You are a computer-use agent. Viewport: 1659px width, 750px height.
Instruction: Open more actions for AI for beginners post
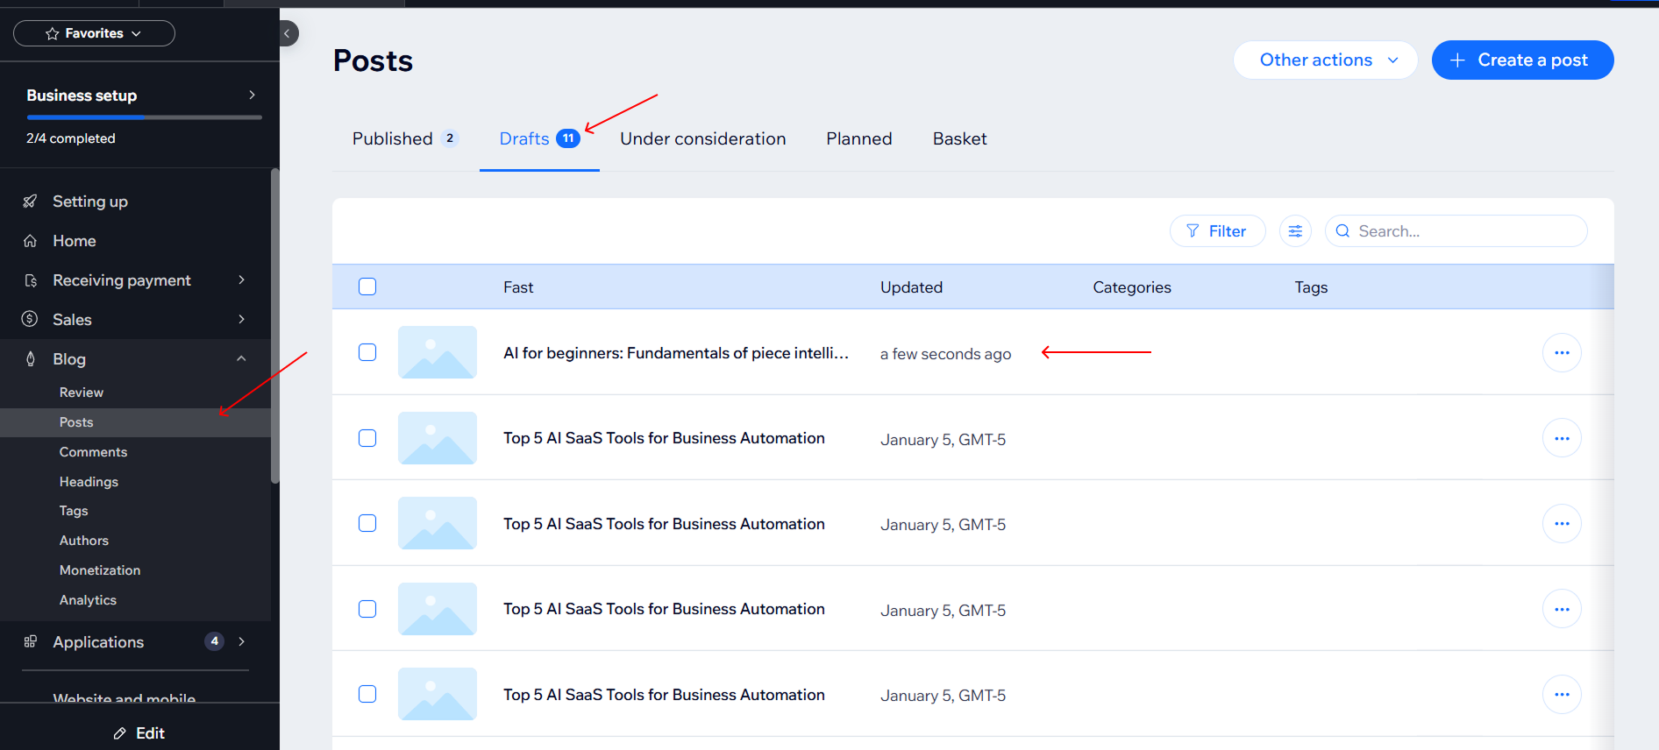pyautogui.click(x=1561, y=353)
